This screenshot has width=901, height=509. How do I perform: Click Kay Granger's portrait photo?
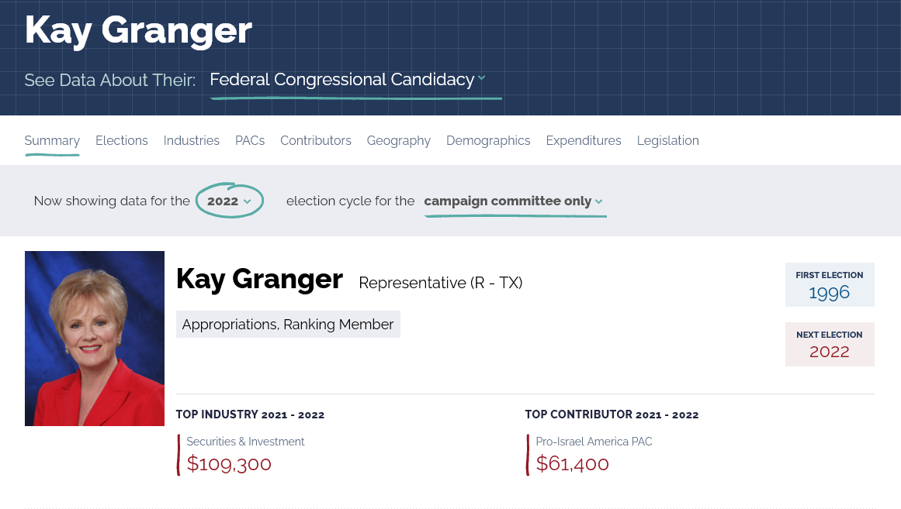(x=94, y=338)
